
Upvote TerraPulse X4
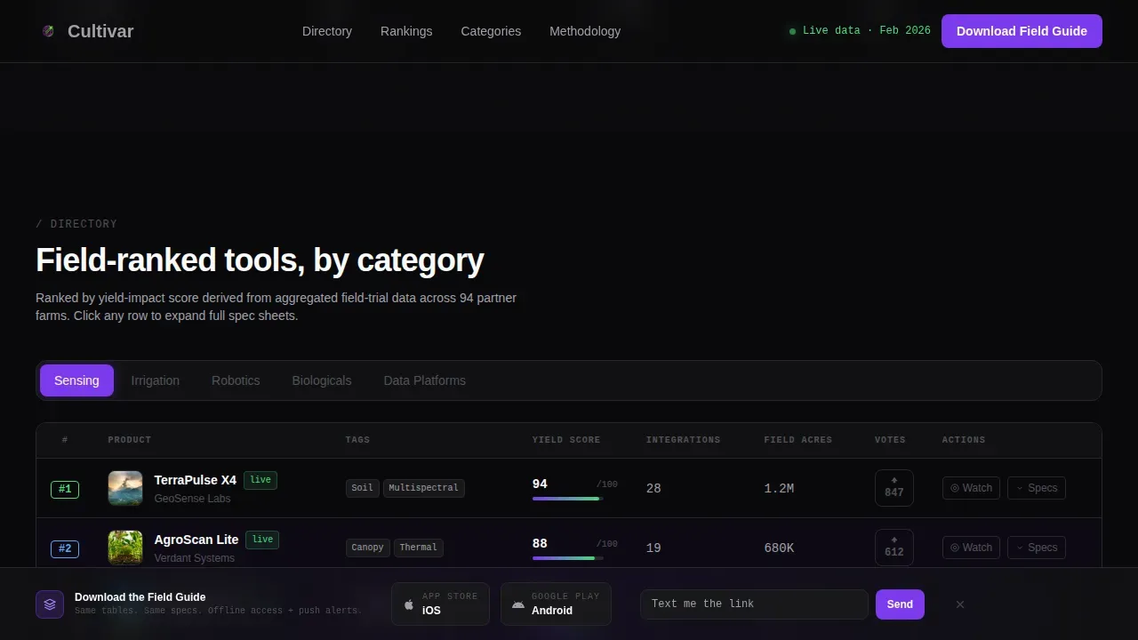click(894, 488)
